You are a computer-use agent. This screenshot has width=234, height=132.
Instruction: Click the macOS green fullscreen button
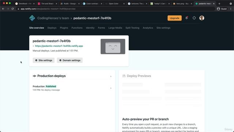tap(10, 3)
